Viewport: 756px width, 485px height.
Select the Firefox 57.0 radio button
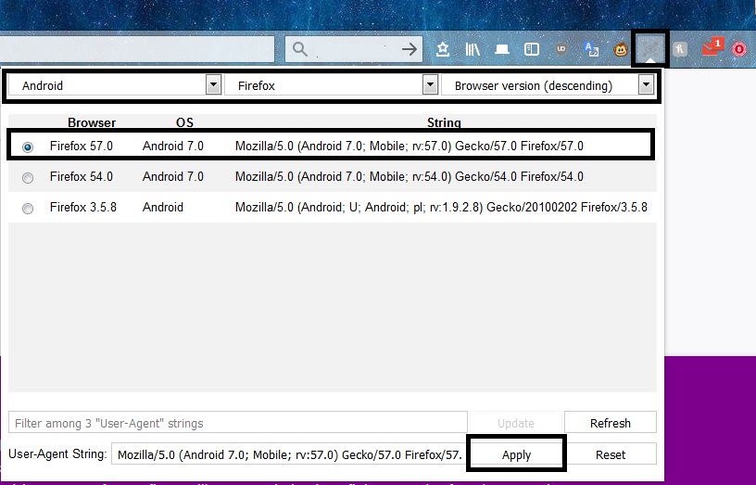click(28, 147)
